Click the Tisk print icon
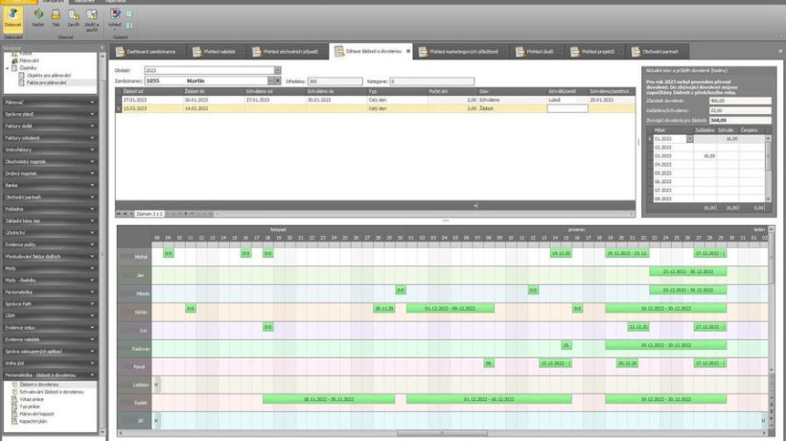The image size is (786, 441). [x=57, y=21]
